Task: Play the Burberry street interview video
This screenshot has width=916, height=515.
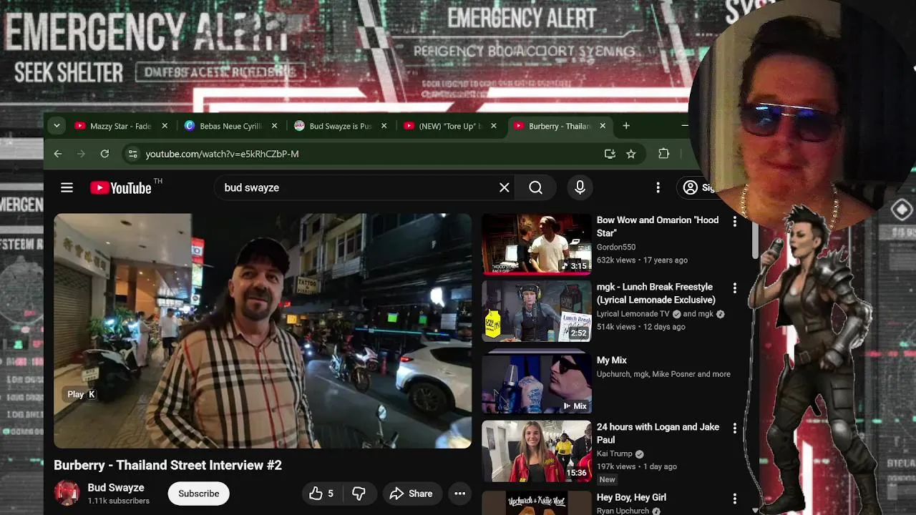Action: tap(263, 330)
